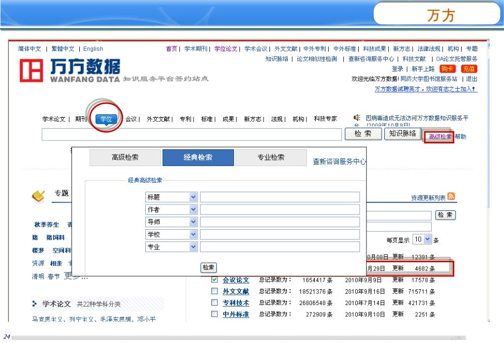Click the speaker announcement icon
This screenshot has width=504, height=343.
pyautogui.click(x=357, y=118)
